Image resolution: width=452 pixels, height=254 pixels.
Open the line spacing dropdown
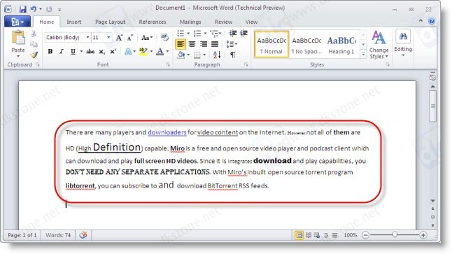[232, 44]
